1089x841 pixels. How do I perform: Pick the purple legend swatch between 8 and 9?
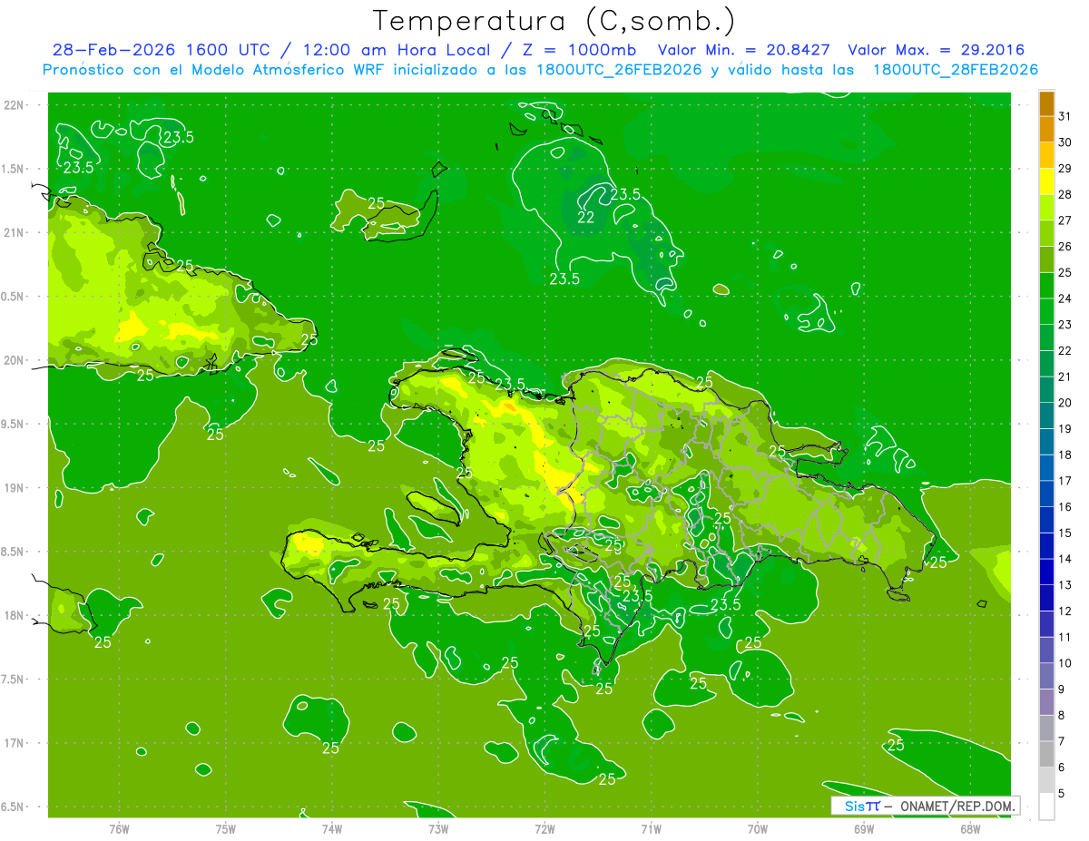coord(1046,702)
